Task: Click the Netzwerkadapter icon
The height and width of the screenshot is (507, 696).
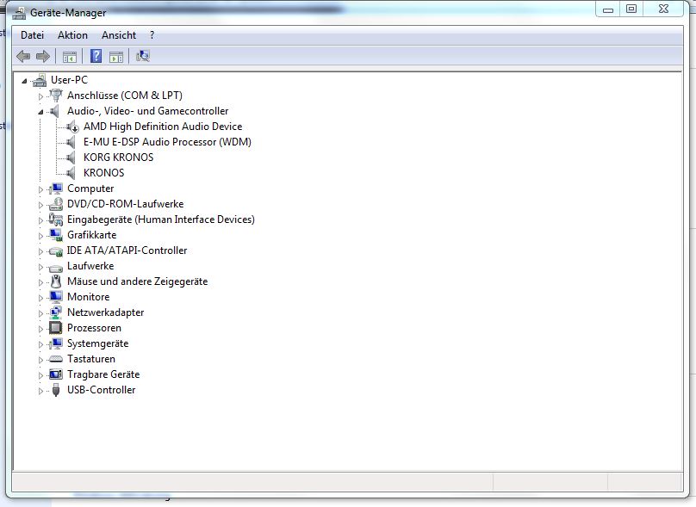Action: [x=55, y=312]
